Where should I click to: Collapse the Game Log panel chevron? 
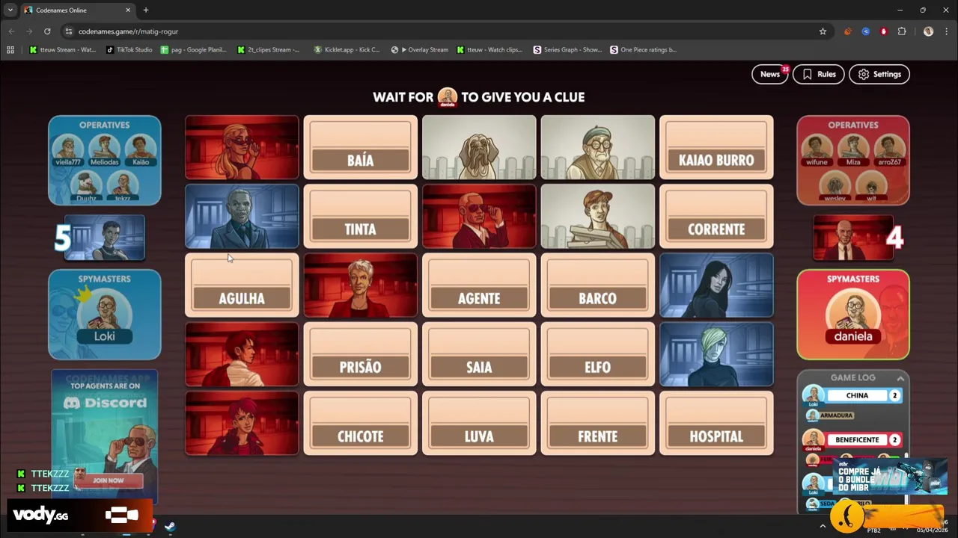[x=900, y=379]
